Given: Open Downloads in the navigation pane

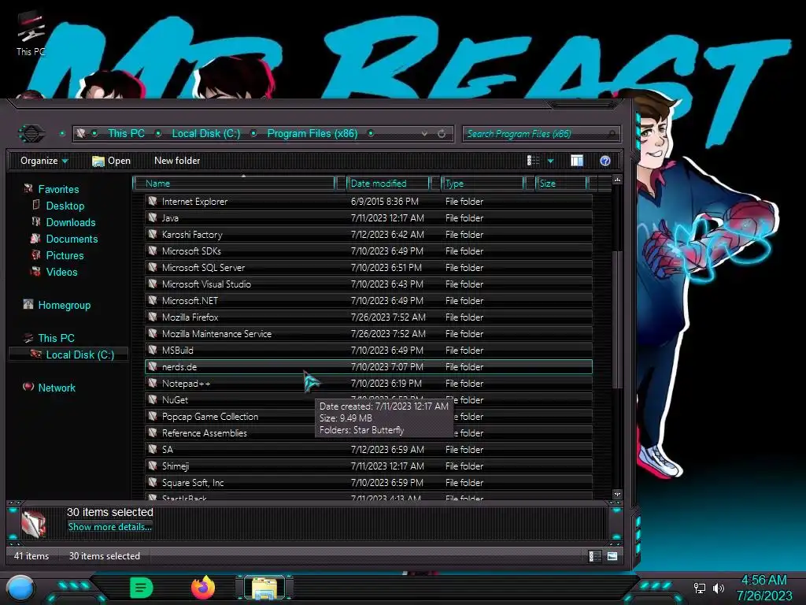Looking at the screenshot, I should click(x=70, y=222).
